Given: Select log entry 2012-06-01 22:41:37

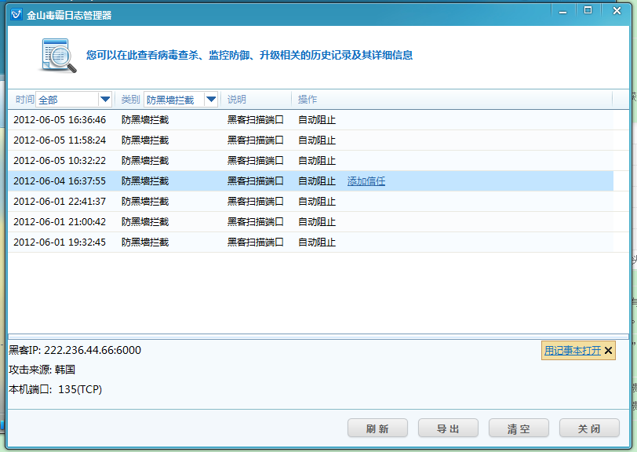Looking at the screenshot, I should point(311,201).
